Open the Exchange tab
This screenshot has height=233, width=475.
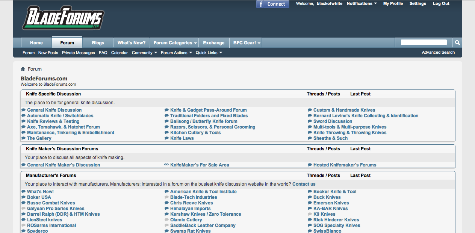coord(214,43)
